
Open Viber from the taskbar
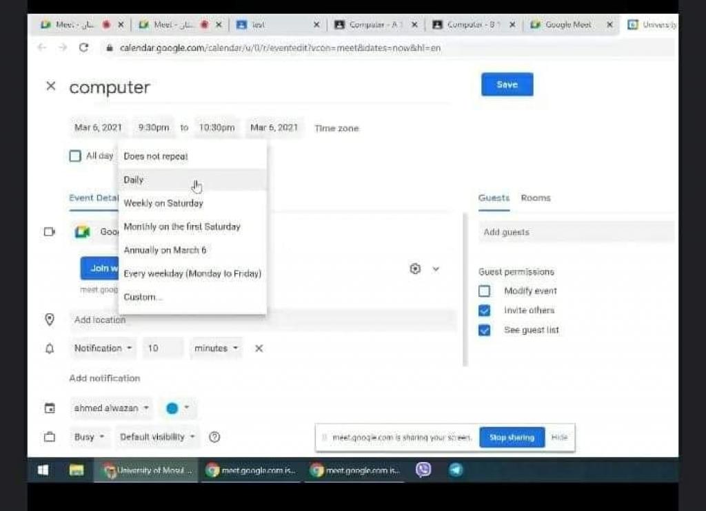coord(423,470)
